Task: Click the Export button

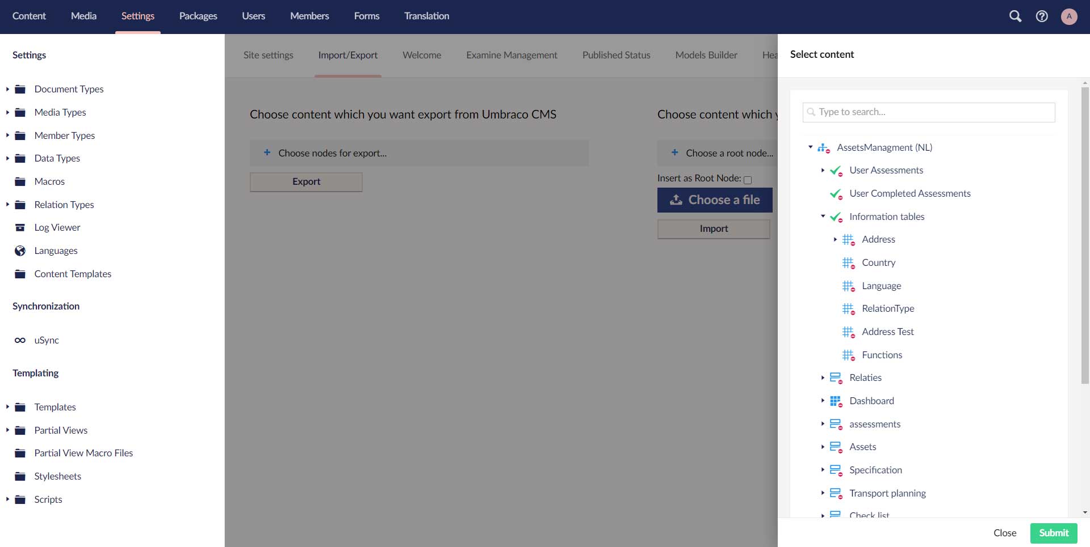Action: (x=306, y=182)
